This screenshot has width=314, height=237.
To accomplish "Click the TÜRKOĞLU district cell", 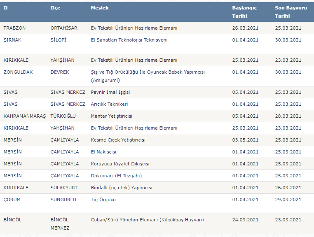I will pos(63,116).
